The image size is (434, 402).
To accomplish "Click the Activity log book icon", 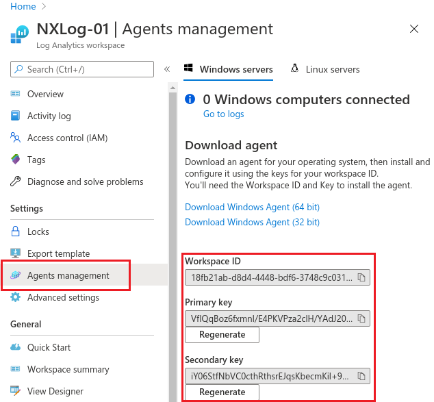I will pos(15,116).
